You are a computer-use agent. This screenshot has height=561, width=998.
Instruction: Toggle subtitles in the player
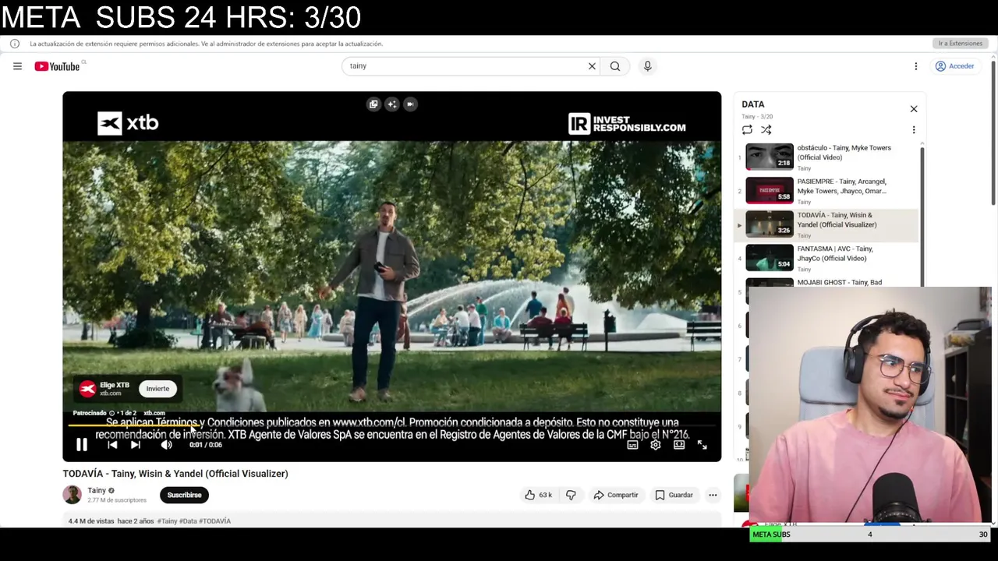632,445
